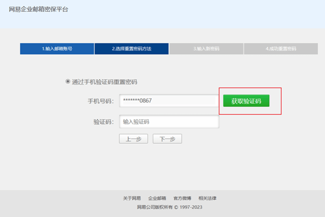This screenshot has width=325, height=217.
Task: Click the 网易公司版权所有 © 1997-2023 text
Action: click(x=169, y=207)
